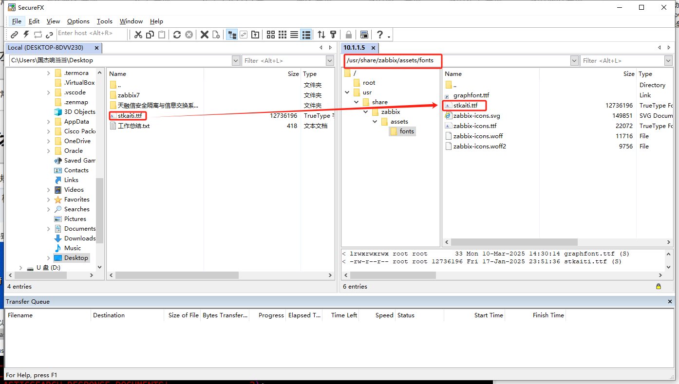Click the Reconnect toolbar icon
Image resolution: width=679 pixels, height=384 pixels.
pyautogui.click(x=38, y=35)
